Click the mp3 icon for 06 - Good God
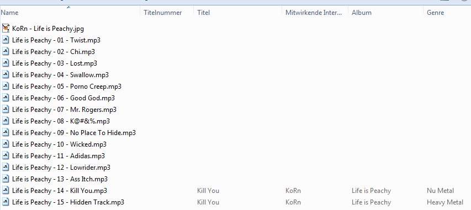The height and width of the screenshot is (210, 471). click(6, 98)
